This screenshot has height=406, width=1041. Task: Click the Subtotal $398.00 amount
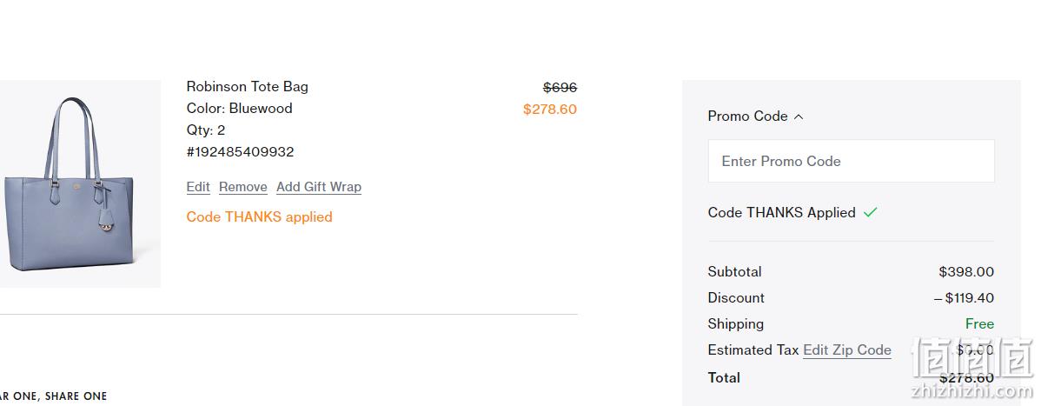coord(966,272)
